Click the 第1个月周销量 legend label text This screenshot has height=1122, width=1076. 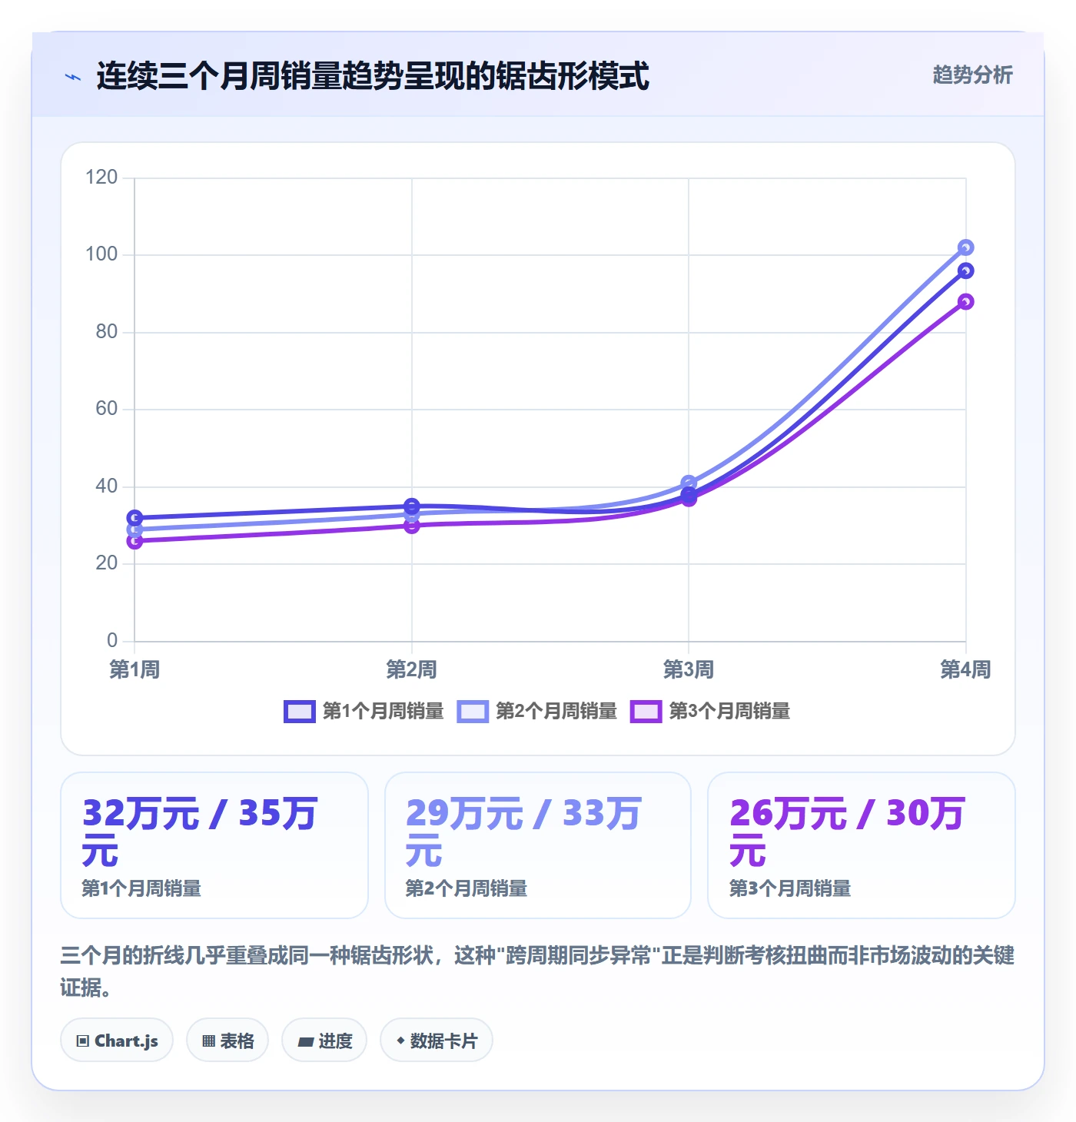pos(383,712)
